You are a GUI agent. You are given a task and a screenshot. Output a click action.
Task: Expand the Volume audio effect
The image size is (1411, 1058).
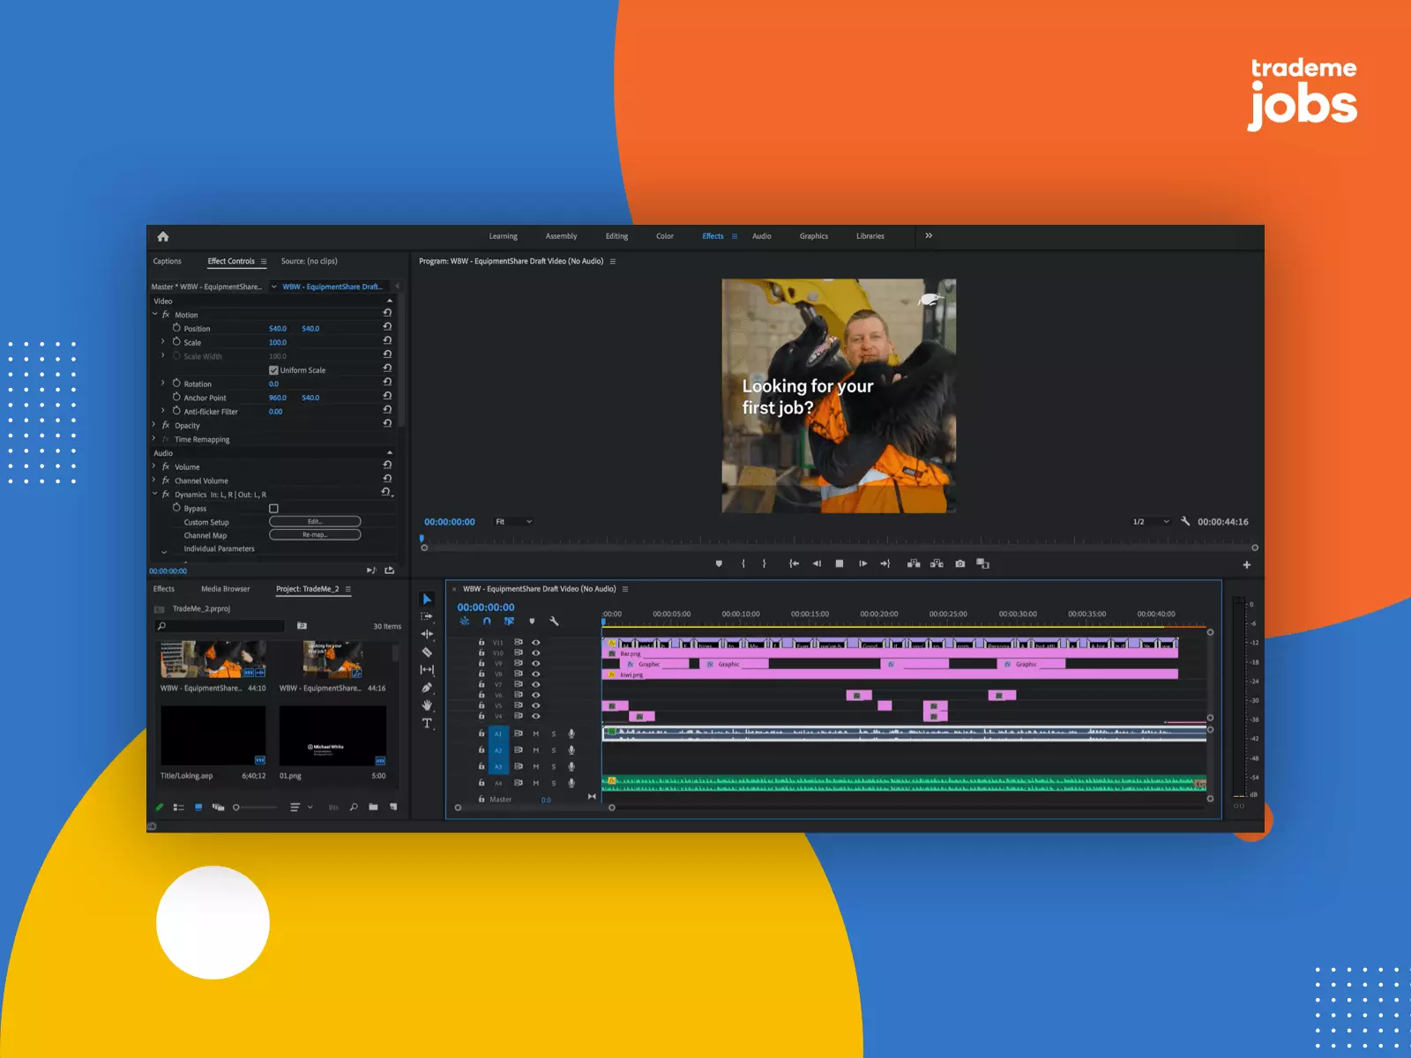[x=154, y=466]
